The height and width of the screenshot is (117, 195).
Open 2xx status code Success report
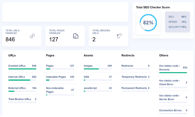170,68
